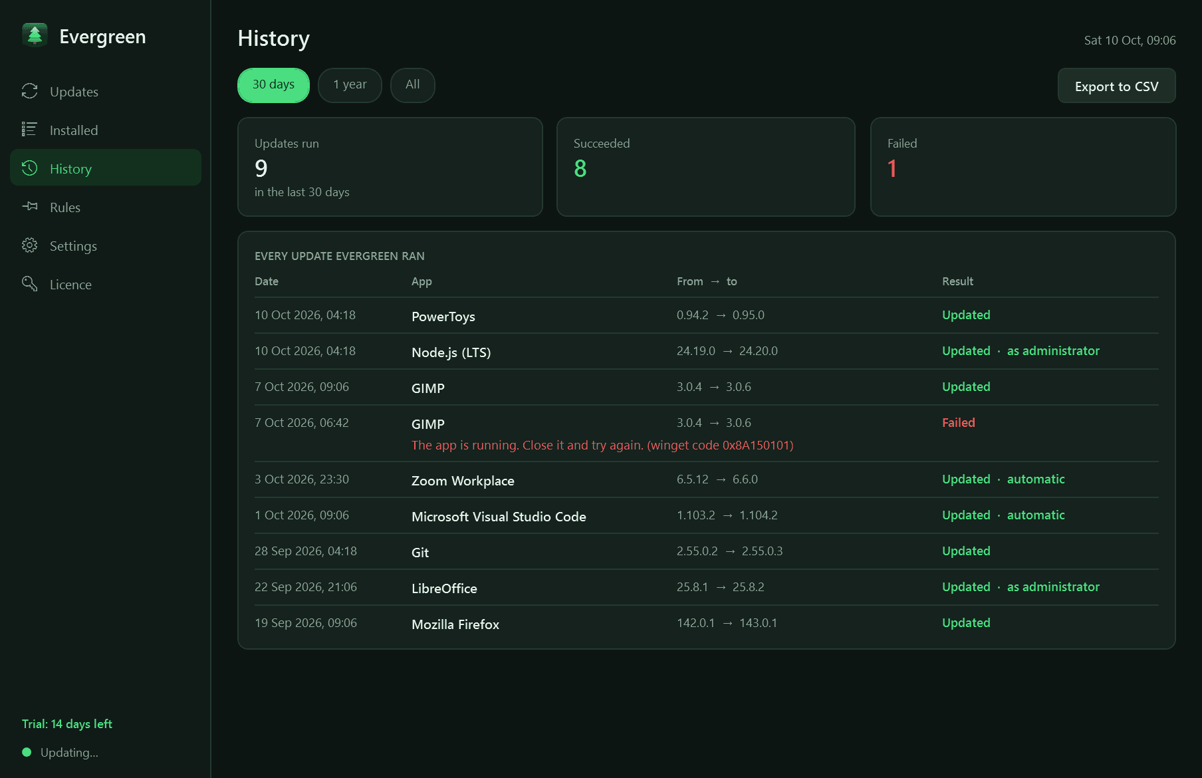
Task: Switch history range to 1 year
Action: (350, 85)
